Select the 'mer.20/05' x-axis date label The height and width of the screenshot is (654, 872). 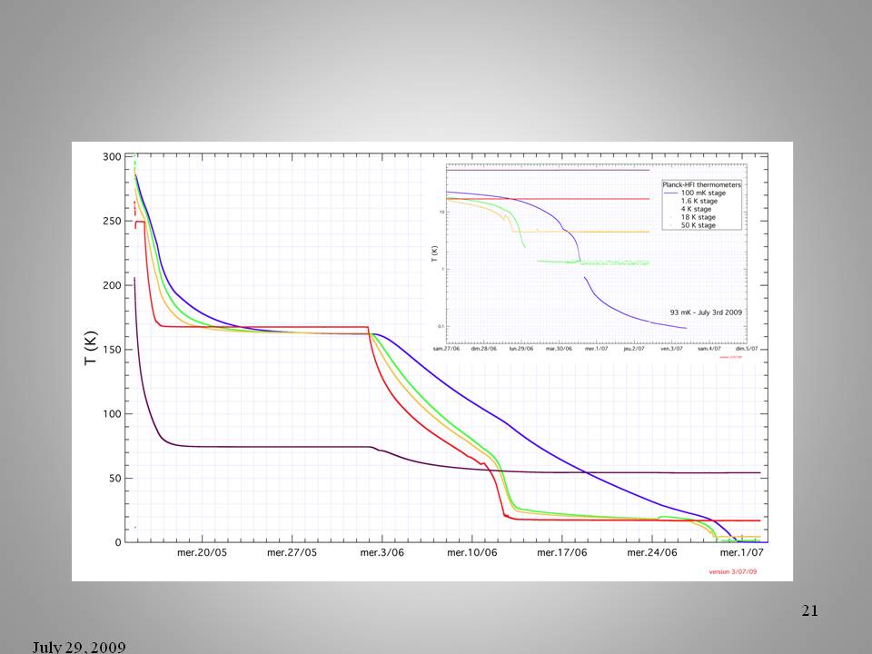tap(203, 552)
